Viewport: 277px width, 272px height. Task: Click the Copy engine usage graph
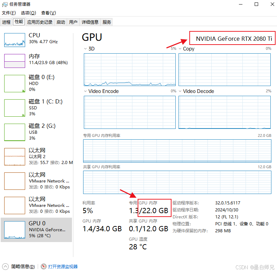pyautogui.click(x=225, y=70)
